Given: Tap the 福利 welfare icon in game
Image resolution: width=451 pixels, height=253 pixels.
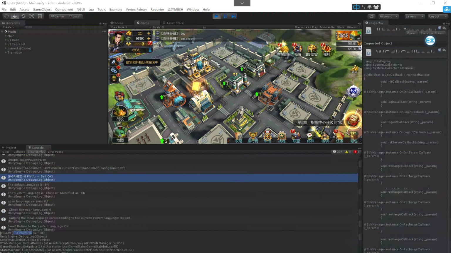Looking at the screenshot, I should coord(326,50).
